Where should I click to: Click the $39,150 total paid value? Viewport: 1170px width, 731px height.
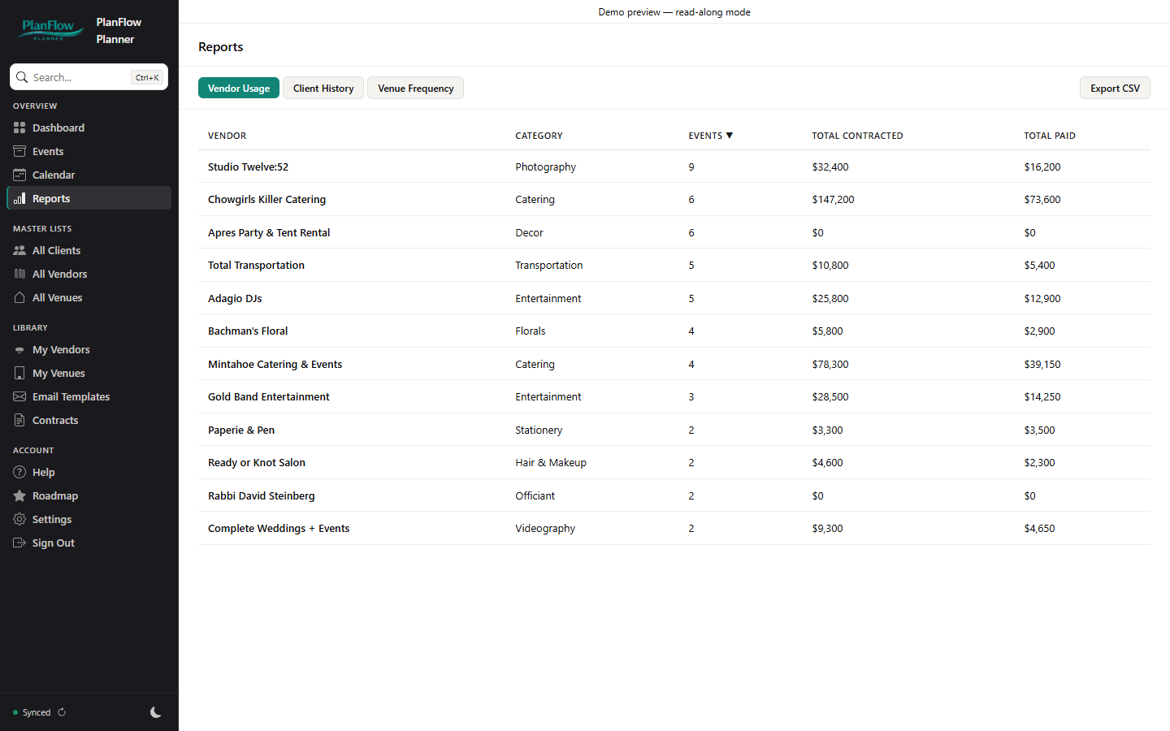pos(1042,364)
